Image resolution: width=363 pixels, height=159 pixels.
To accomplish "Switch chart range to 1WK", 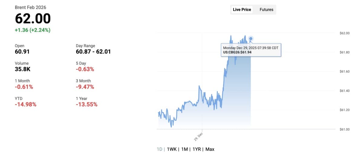I will point(172,149).
